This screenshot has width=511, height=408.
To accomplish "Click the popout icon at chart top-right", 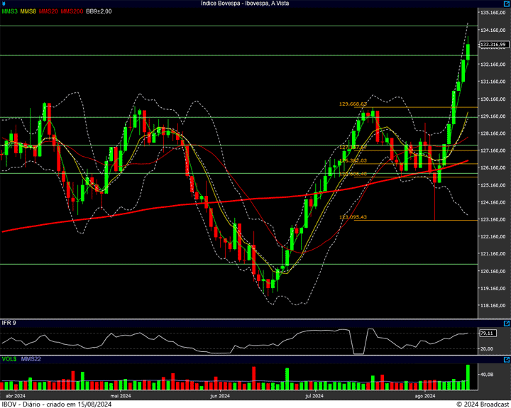I will click(506, 4).
